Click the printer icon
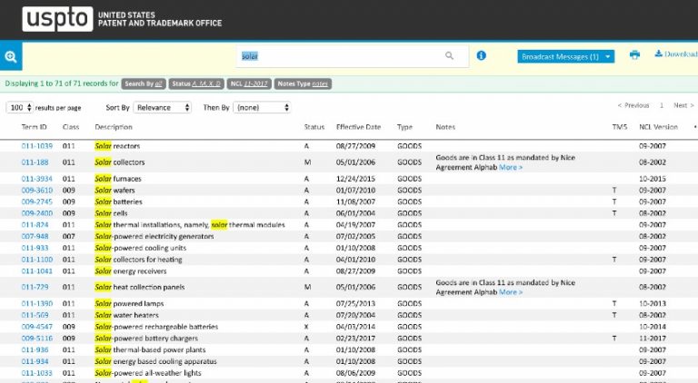698x383 pixels. click(634, 55)
